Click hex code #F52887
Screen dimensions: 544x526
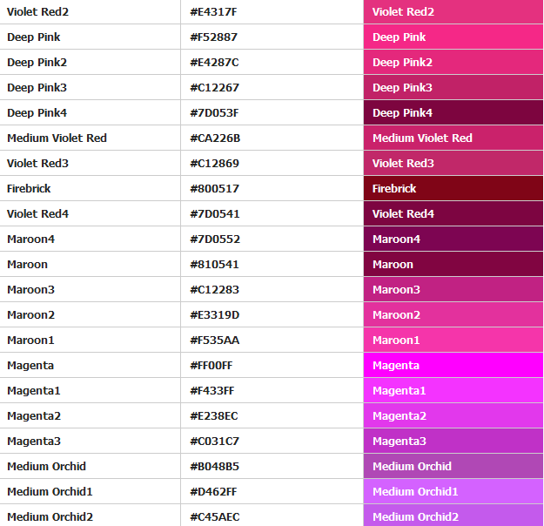213,37
